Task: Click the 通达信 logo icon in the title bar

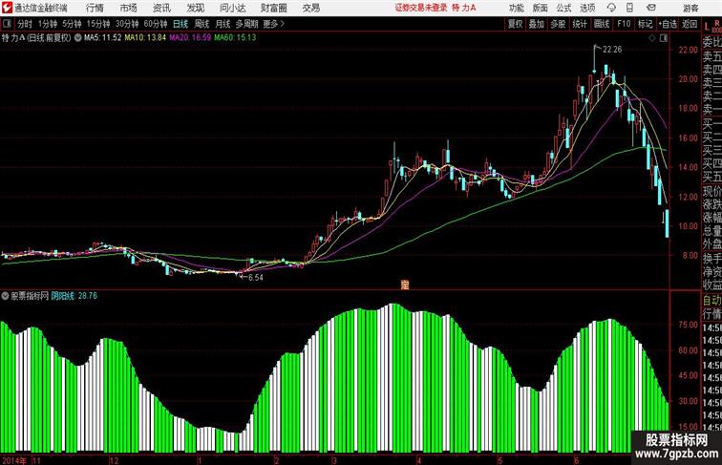Action: point(7,8)
